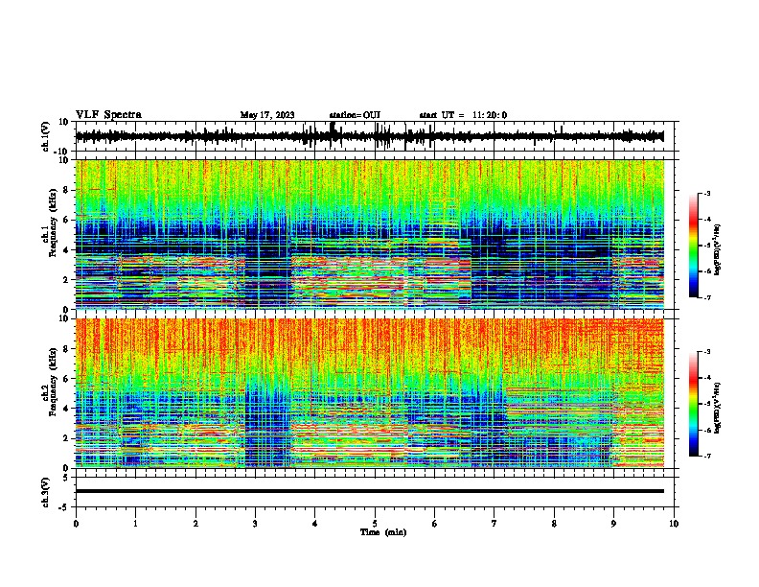The height and width of the screenshot is (587, 759).
Task: Click the ch.1 spectrogram panel
Action: click(x=370, y=234)
